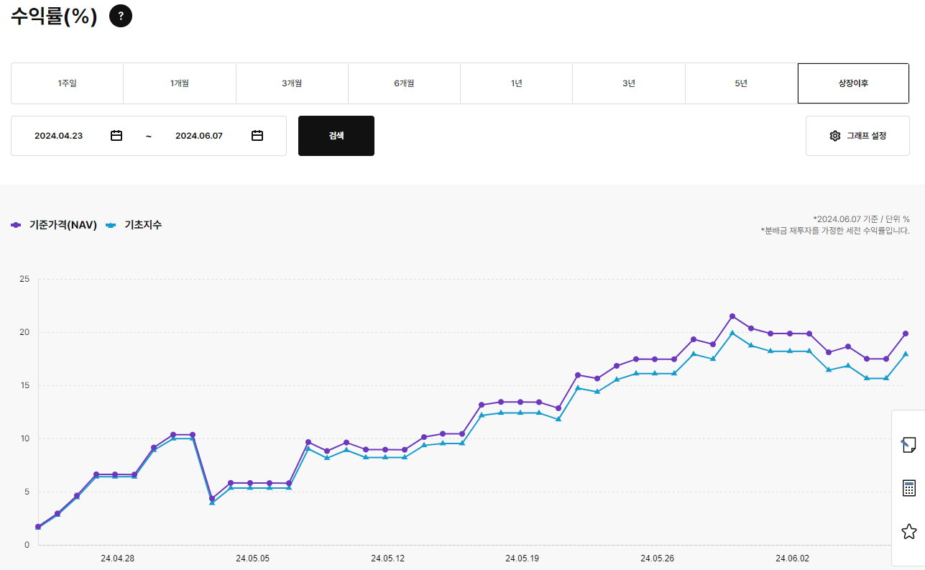925x570 pixels.
Task: Click the last 기초지수 triangle data point
Action: [906, 354]
